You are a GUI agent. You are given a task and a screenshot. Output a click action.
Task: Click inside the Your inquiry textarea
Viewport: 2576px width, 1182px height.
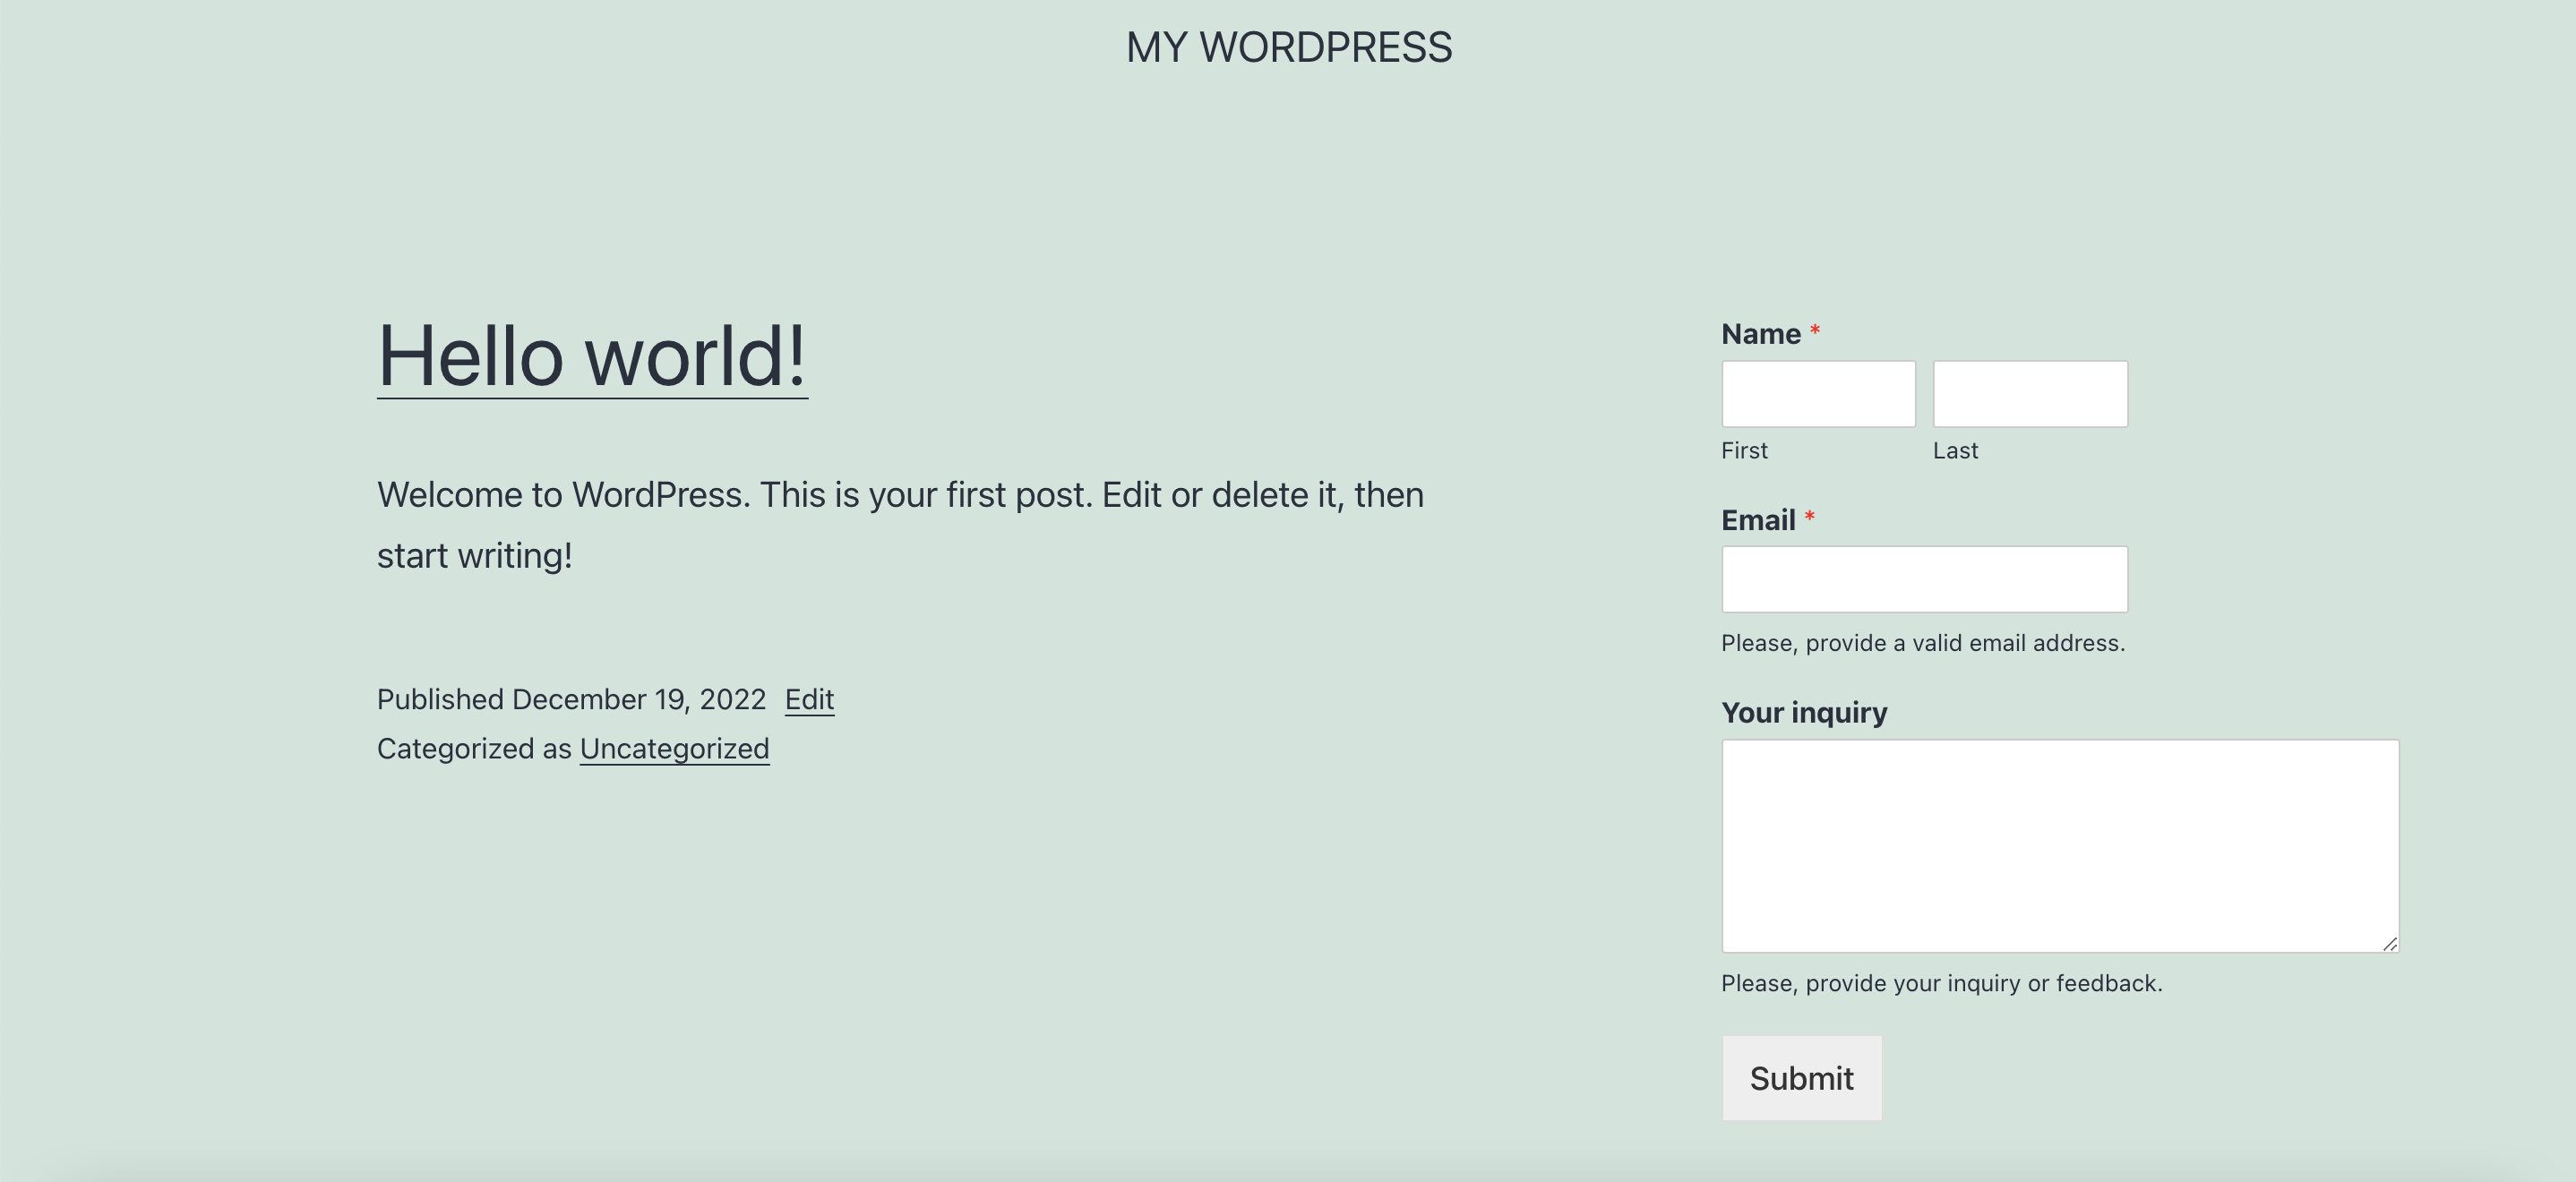[x=2060, y=846]
